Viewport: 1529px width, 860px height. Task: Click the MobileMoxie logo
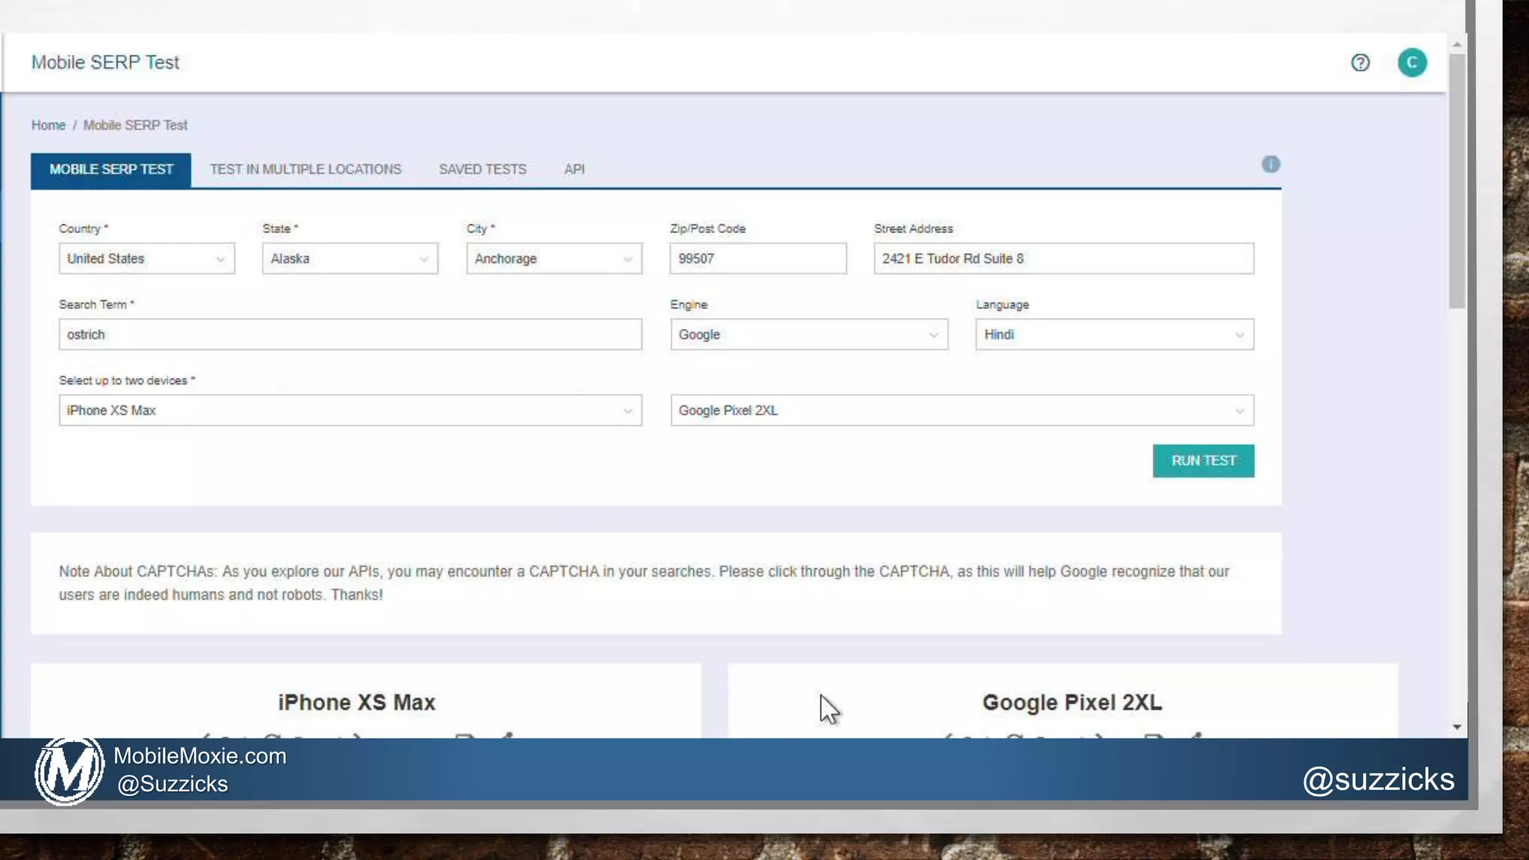point(69,772)
